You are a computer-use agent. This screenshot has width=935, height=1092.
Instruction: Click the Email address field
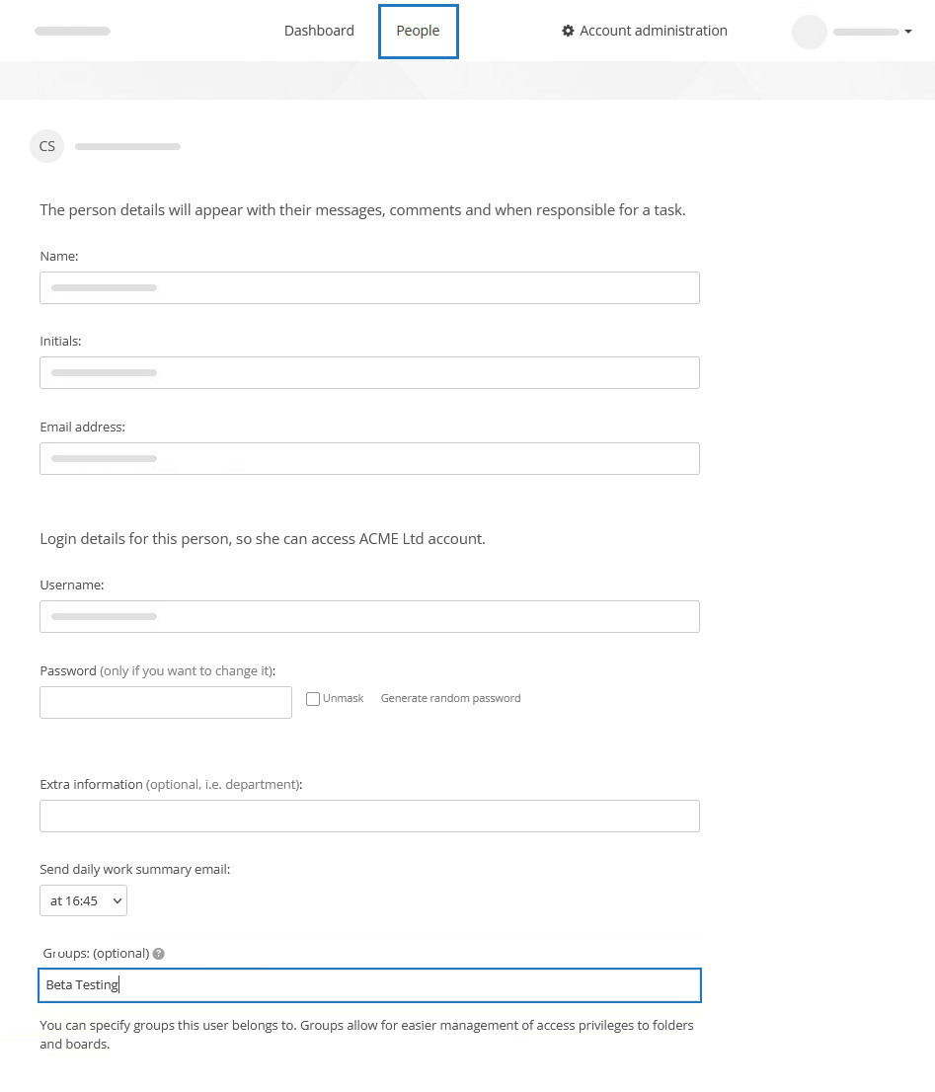pyautogui.click(x=369, y=458)
